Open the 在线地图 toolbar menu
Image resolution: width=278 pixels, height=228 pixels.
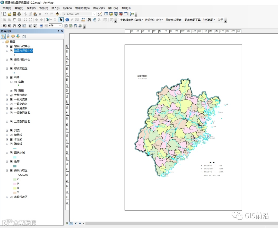tap(209, 20)
